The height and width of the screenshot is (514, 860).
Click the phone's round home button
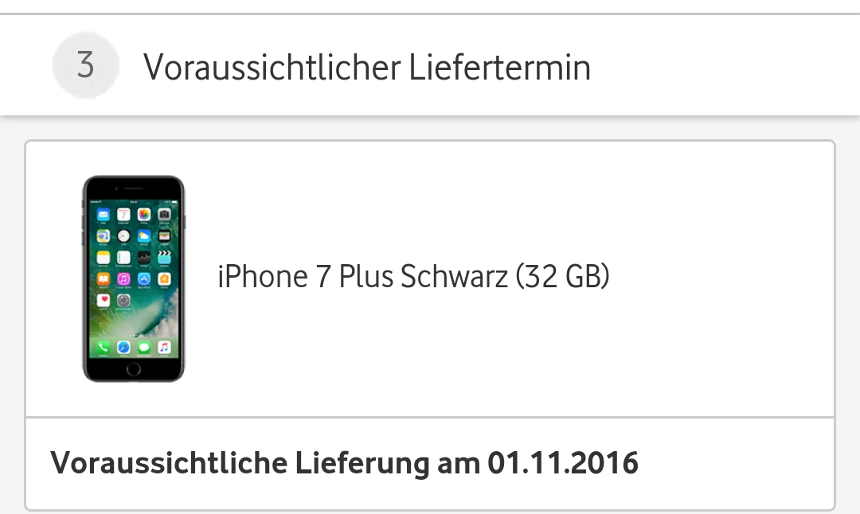pos(133,368)
